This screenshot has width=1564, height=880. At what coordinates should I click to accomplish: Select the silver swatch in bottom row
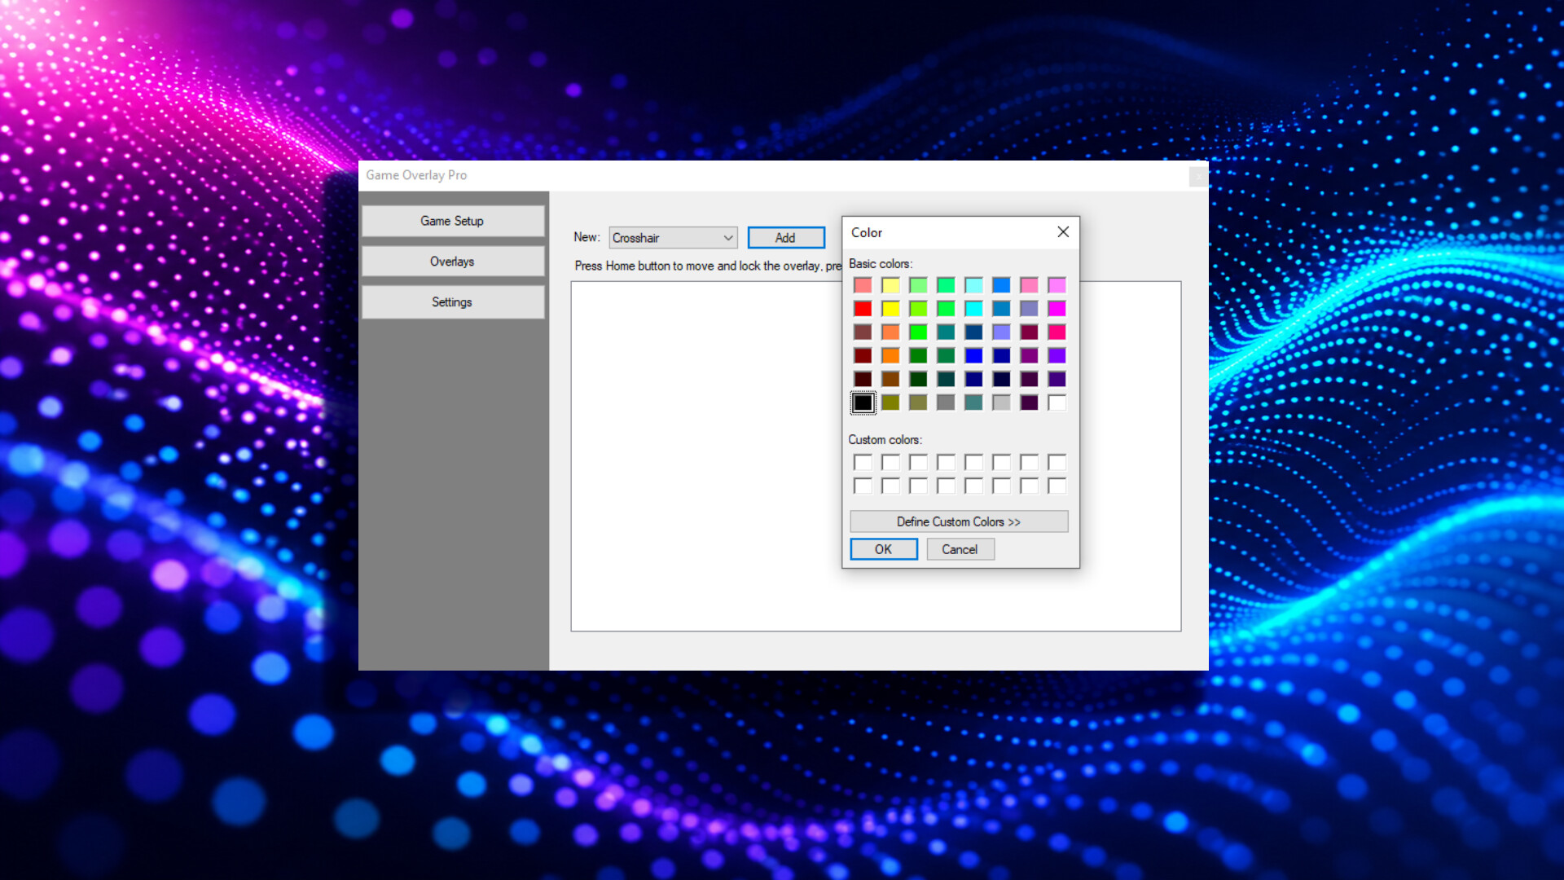pyautogui.click(x=1001, y=403)
